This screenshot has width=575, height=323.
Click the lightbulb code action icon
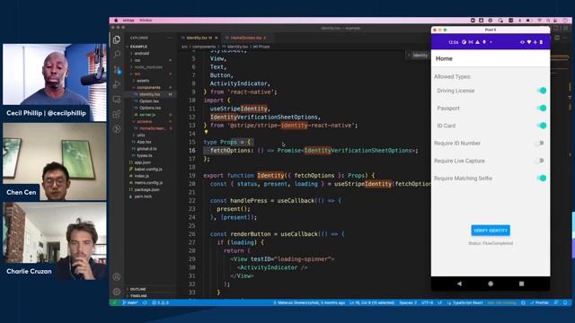click(206, 132)
